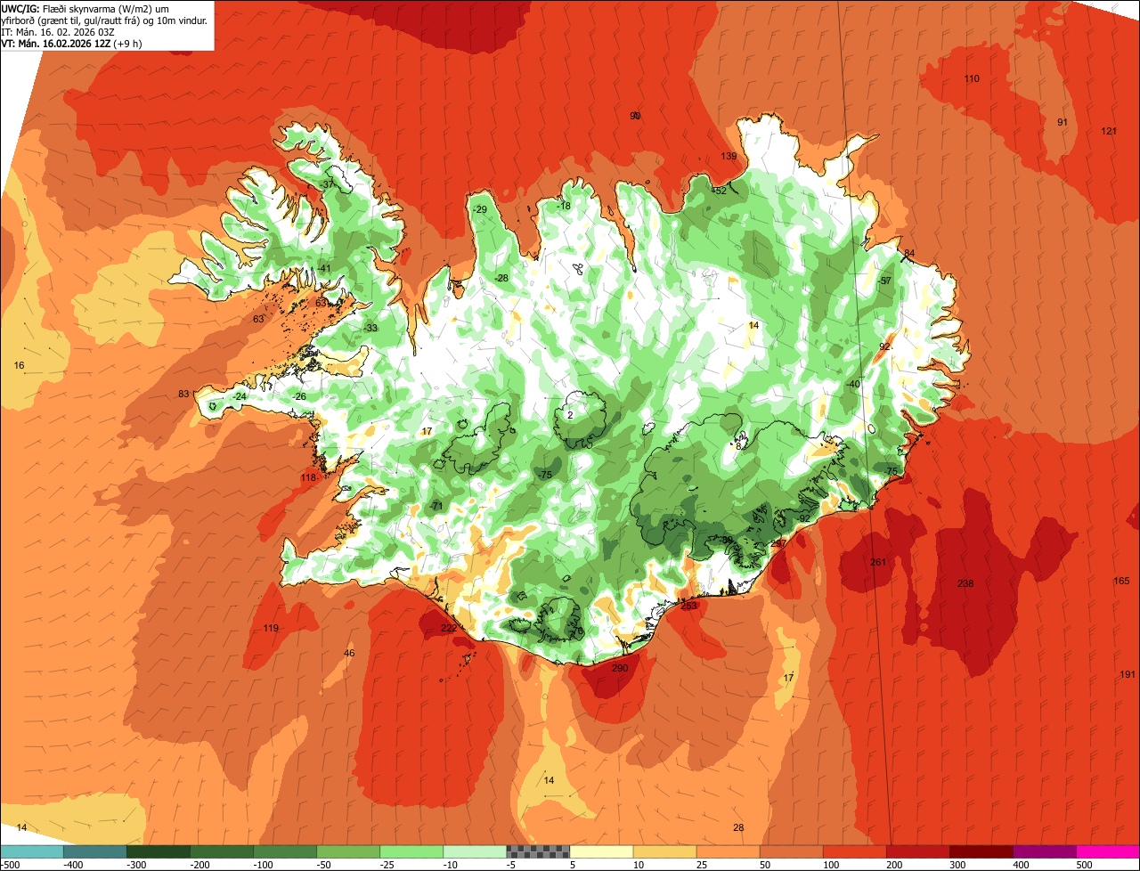Click the map value -40

[853, 384]
